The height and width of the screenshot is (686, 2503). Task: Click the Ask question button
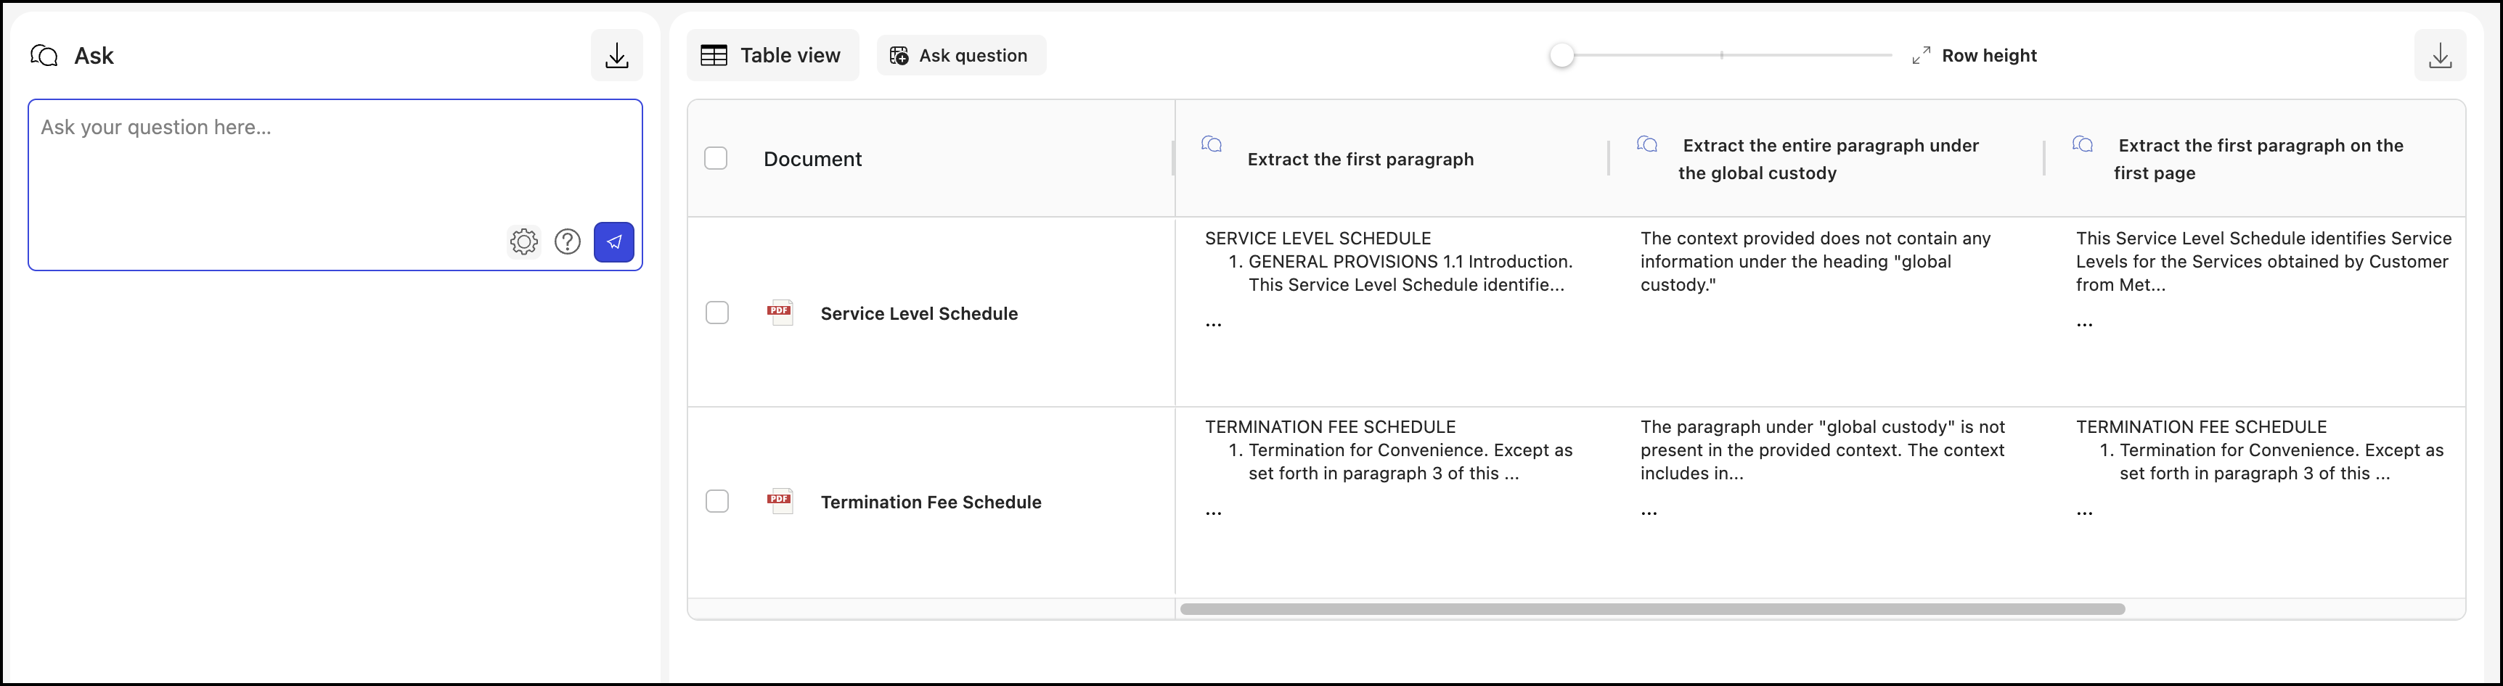pyautogui.click(x=960, y=55)
